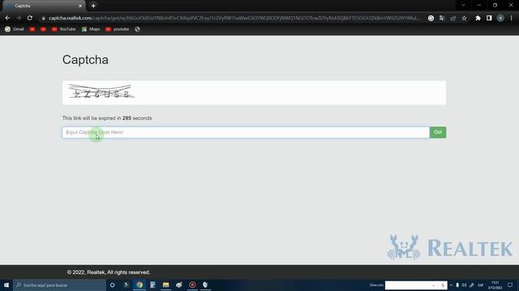Open the taskbar icon right of Cortana

127,285
